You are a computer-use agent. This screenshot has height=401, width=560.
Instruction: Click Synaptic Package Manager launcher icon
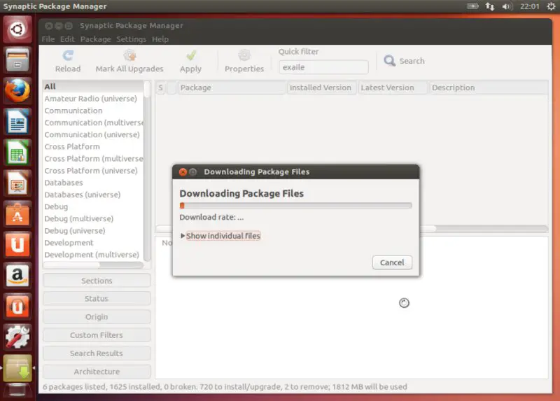click(17, 368)
